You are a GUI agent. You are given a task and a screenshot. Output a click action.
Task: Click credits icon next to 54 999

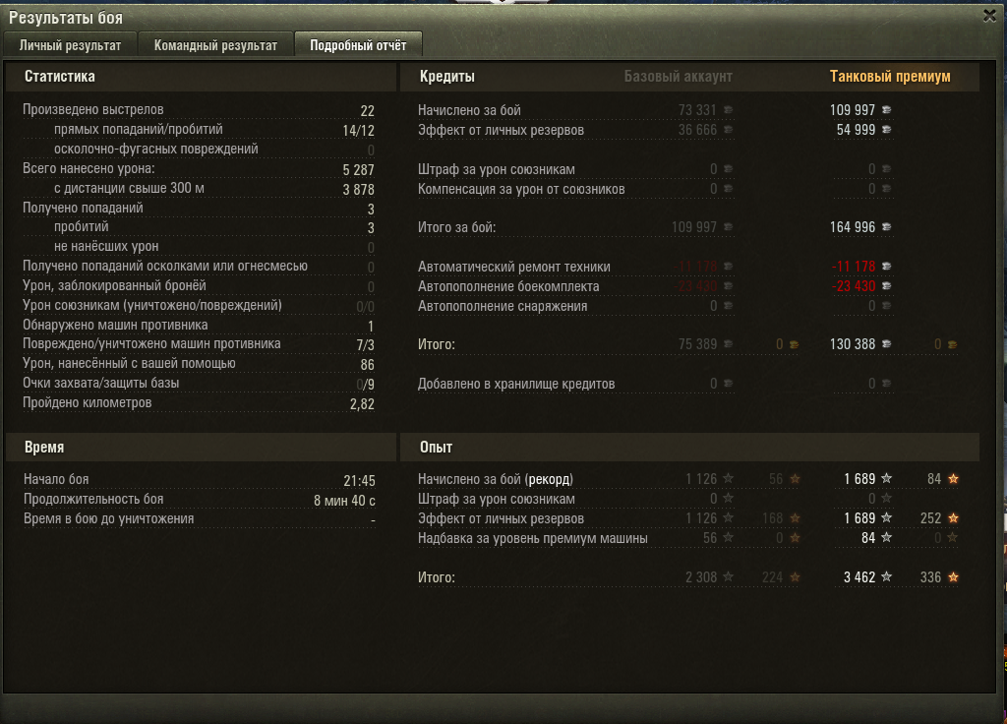886,130
